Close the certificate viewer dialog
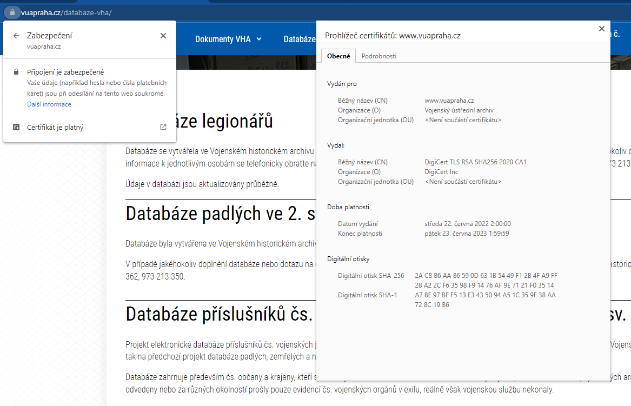Screen dimensions: 631x406 coord(601,29)
